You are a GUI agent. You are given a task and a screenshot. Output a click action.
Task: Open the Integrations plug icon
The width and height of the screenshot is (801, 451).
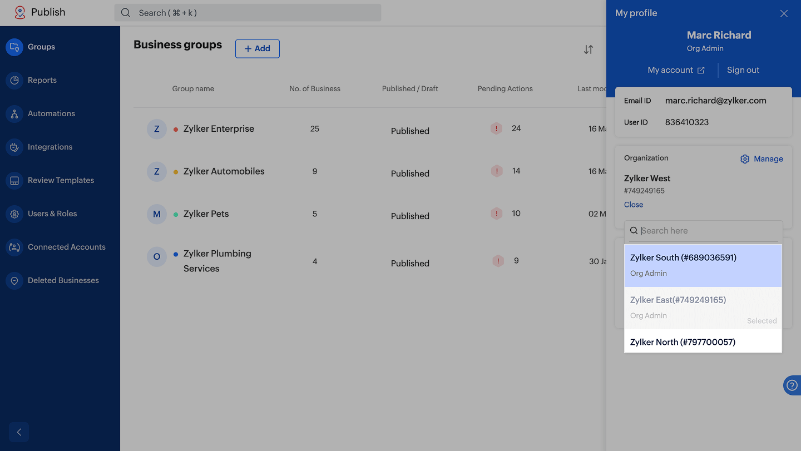14,147
